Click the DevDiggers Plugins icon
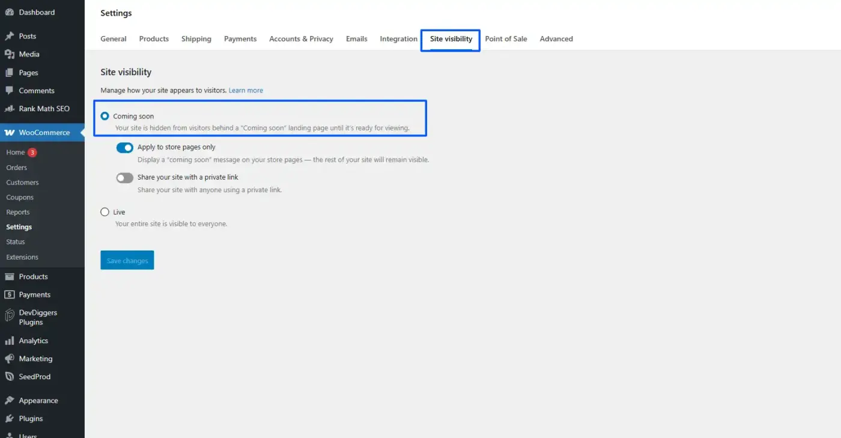 click(9, 315)
